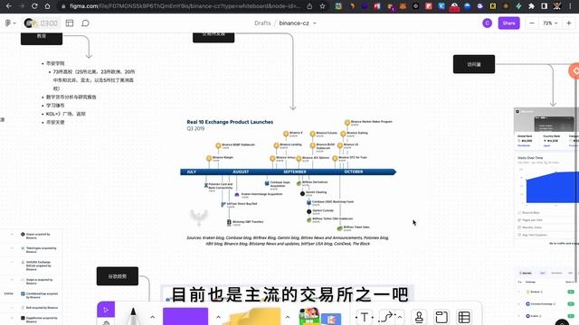Click the JULY label on the timeline
This screenshot has width=579, height=325.
point(191,172)
